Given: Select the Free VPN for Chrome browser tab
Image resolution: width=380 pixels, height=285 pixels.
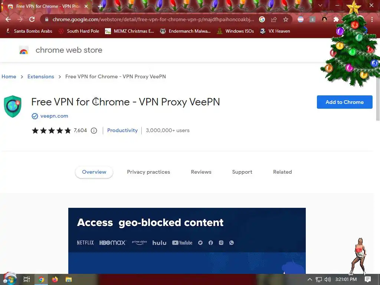Looking at the screenshot, I should 46,6.
